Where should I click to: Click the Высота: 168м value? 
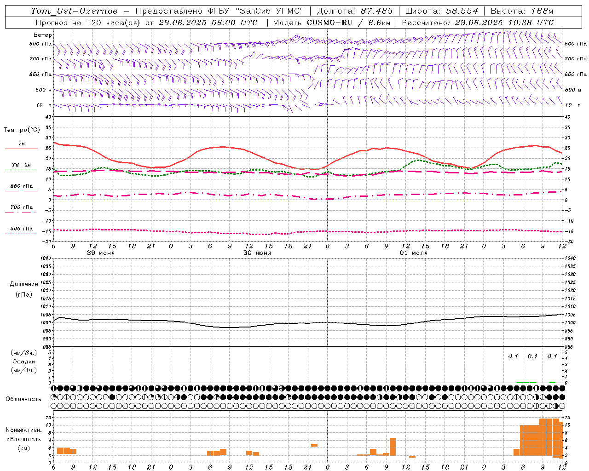(x=522, y=11)
